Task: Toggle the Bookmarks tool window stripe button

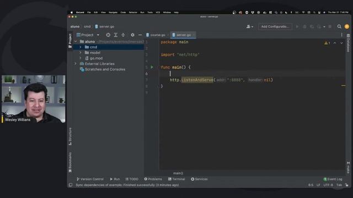Action: pos(70,162)
